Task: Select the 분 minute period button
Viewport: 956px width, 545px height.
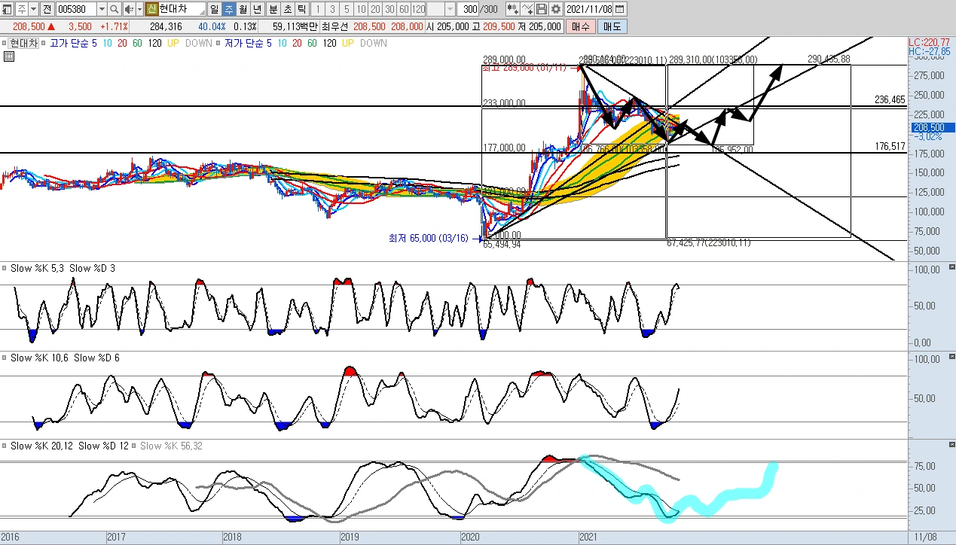Action: coord(273,9)
